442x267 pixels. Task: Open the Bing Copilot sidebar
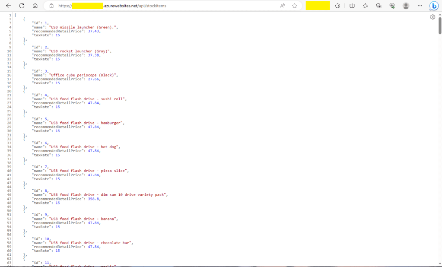(x=434, y=6)
